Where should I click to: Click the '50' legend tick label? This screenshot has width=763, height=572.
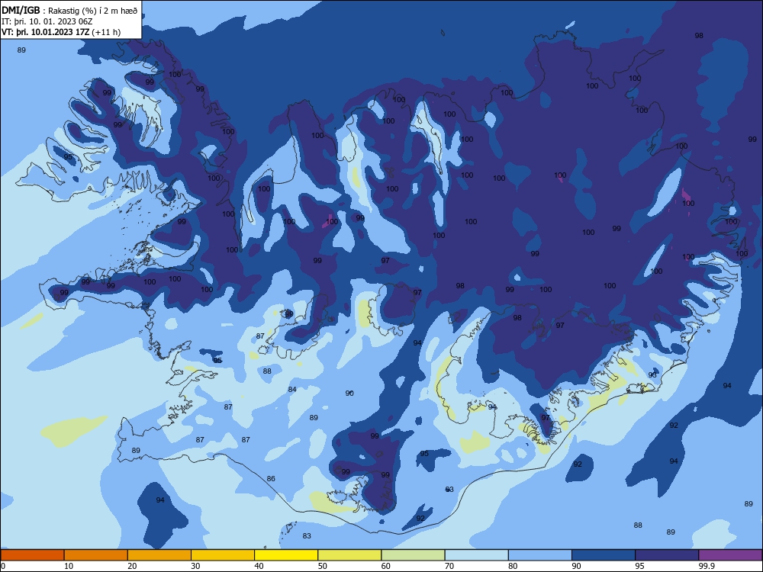[322, 566]
